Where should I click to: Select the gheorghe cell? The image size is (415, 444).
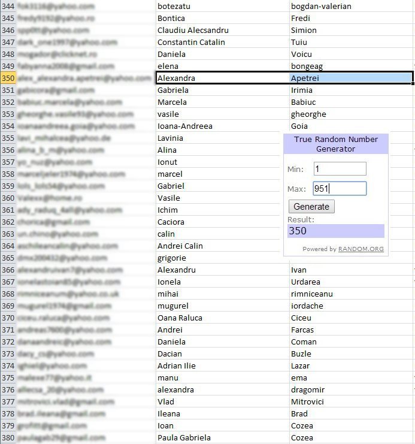tap(351, 114)
